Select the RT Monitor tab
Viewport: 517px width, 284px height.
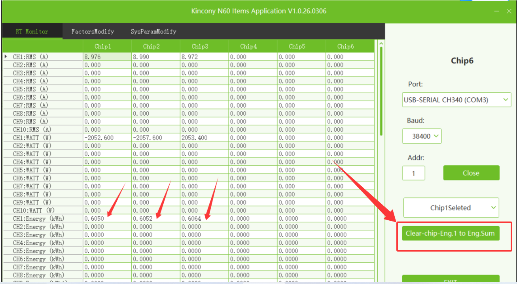32,31
